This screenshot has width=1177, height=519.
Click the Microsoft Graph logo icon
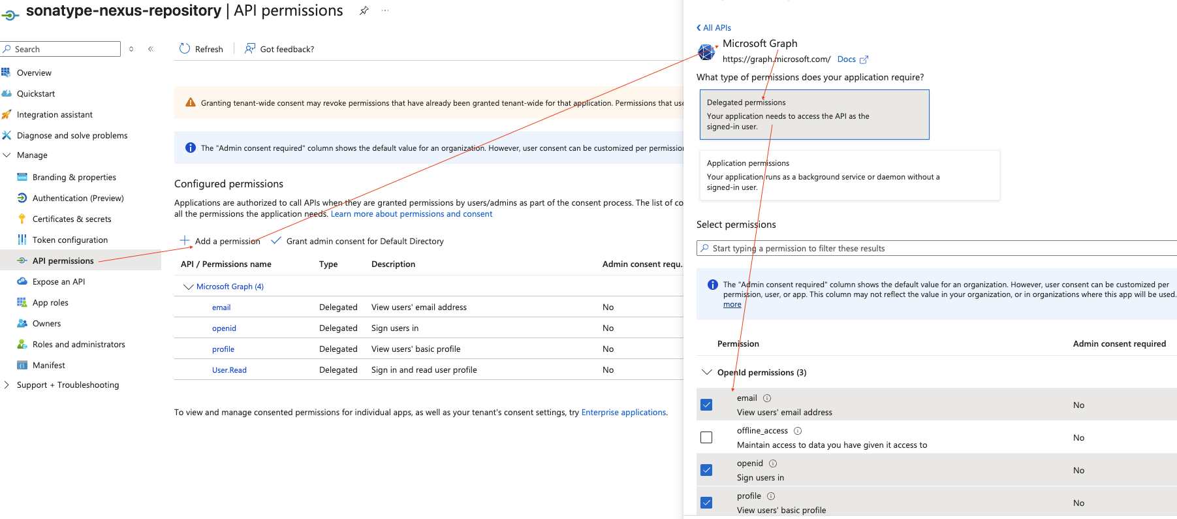(706, 52)
